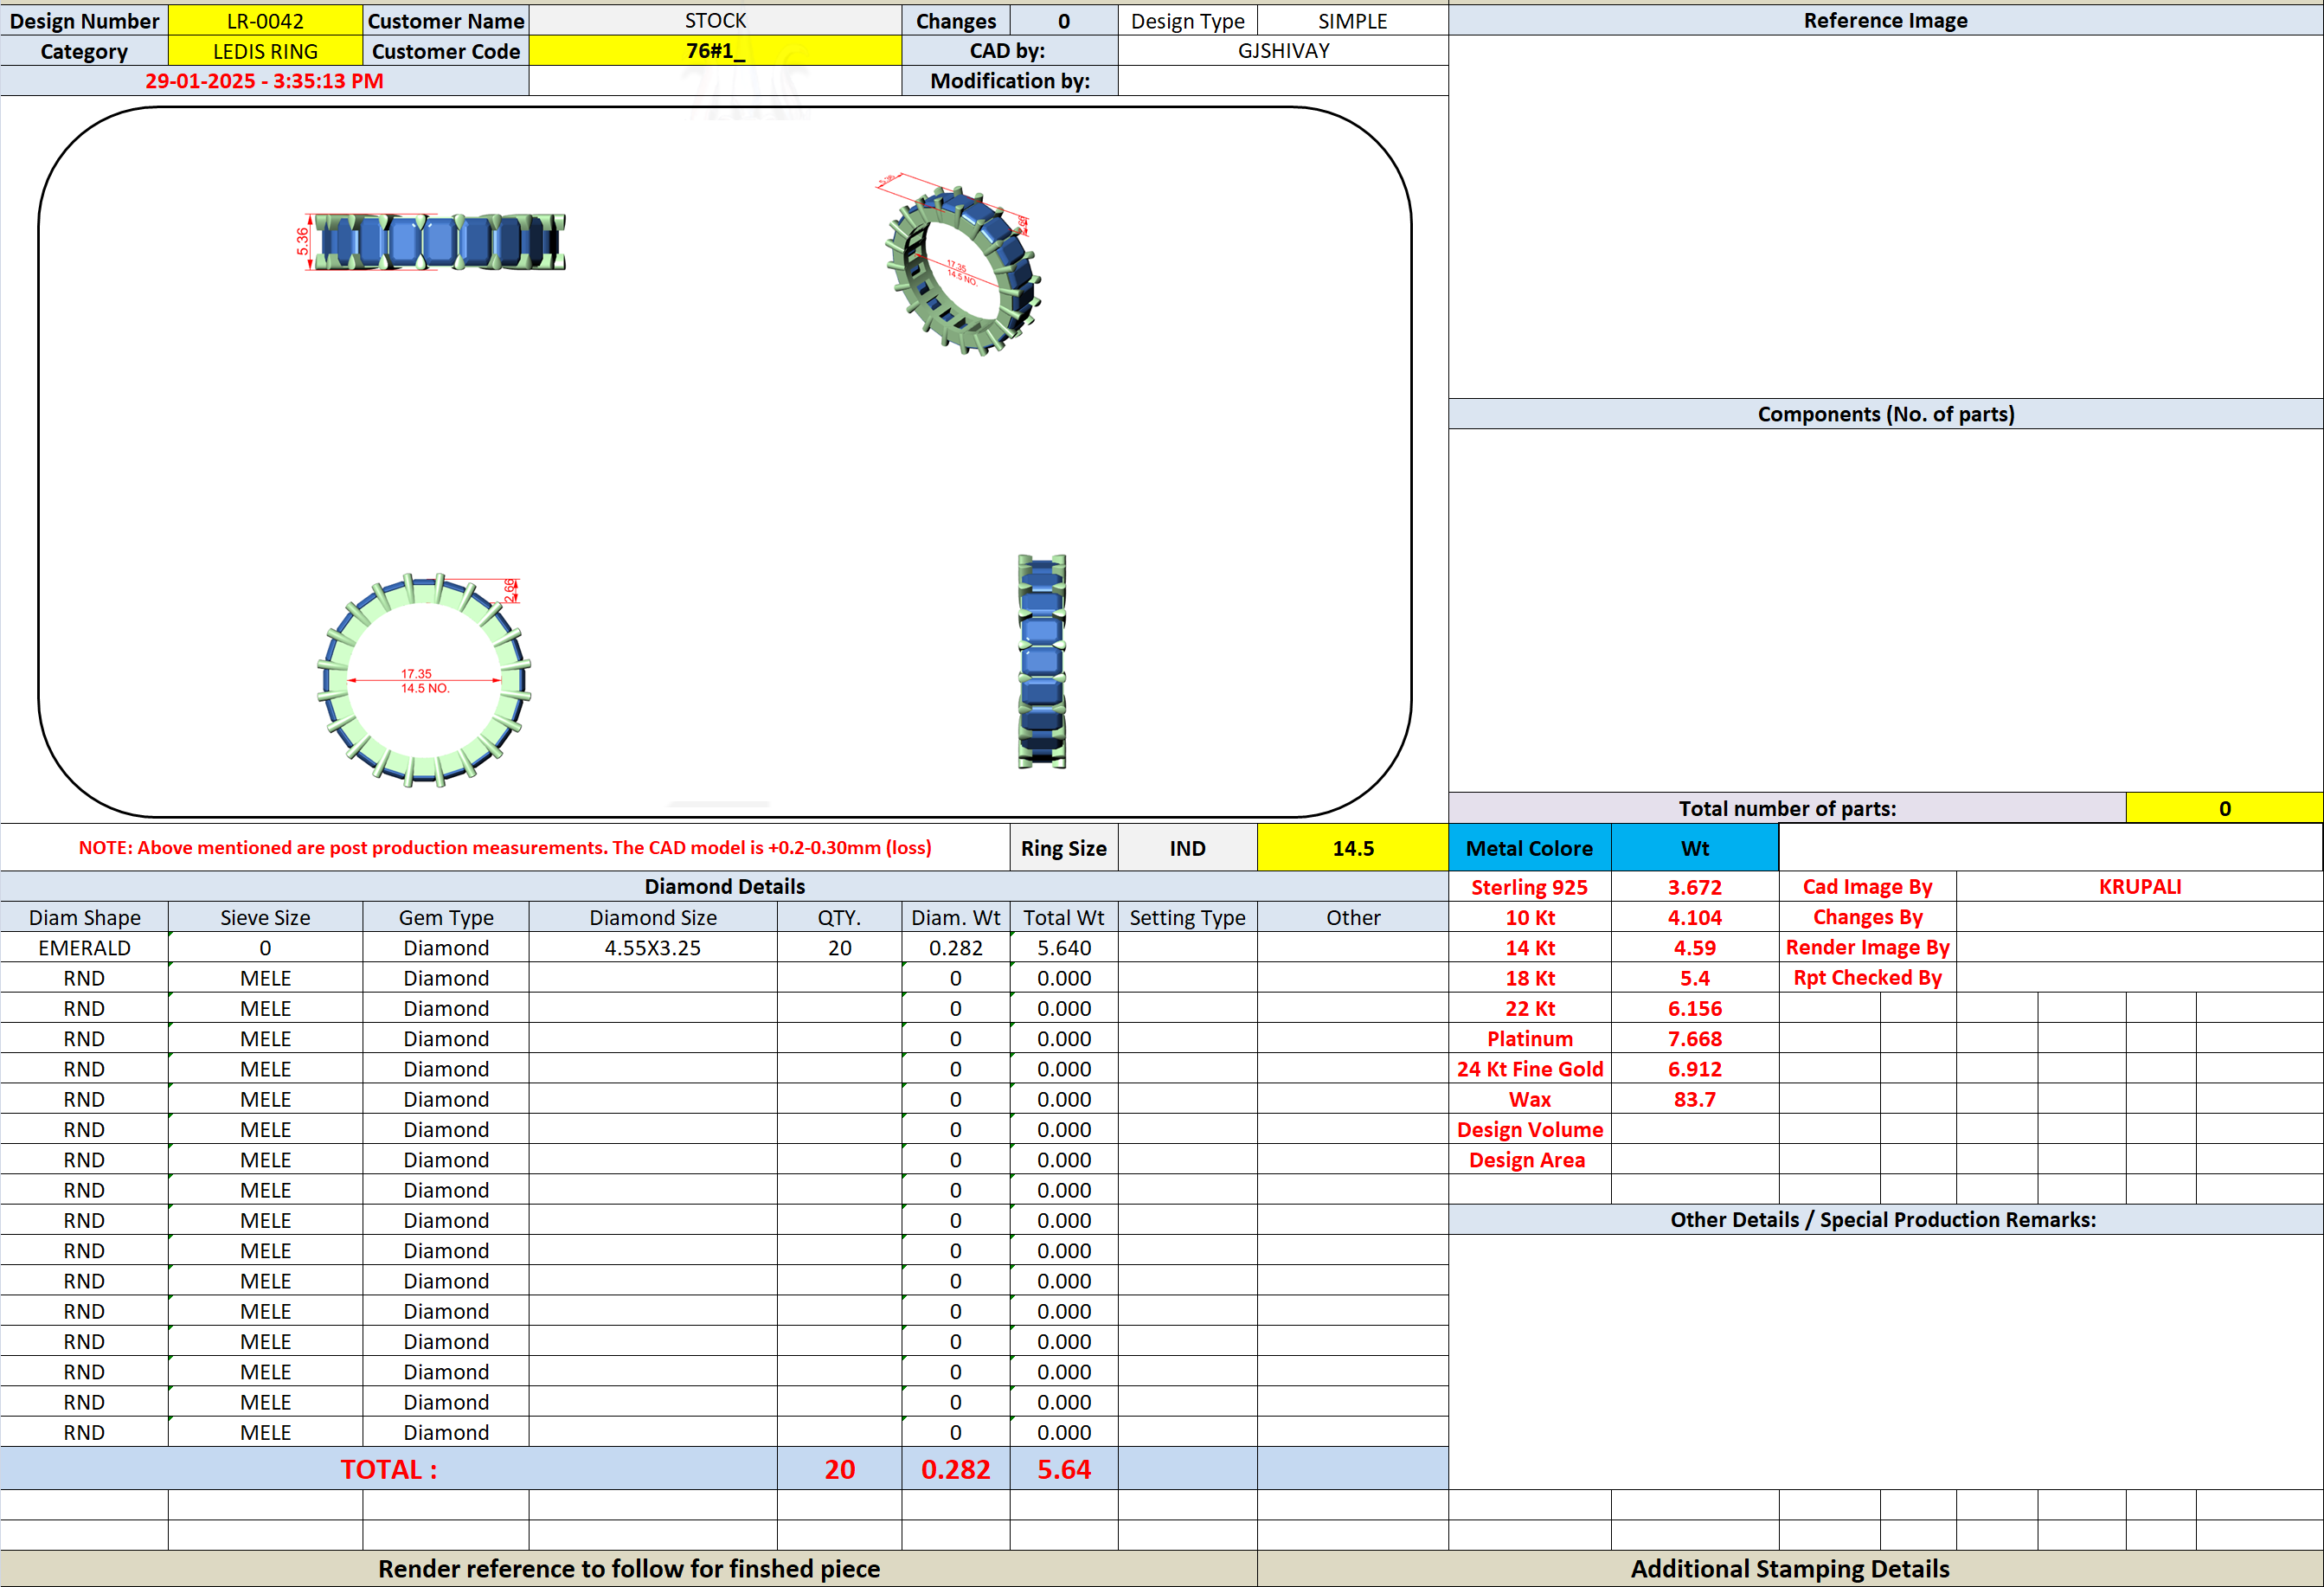The image size is (2324, 1587).
Task: Select the QTY. column header
Action: 840,917
